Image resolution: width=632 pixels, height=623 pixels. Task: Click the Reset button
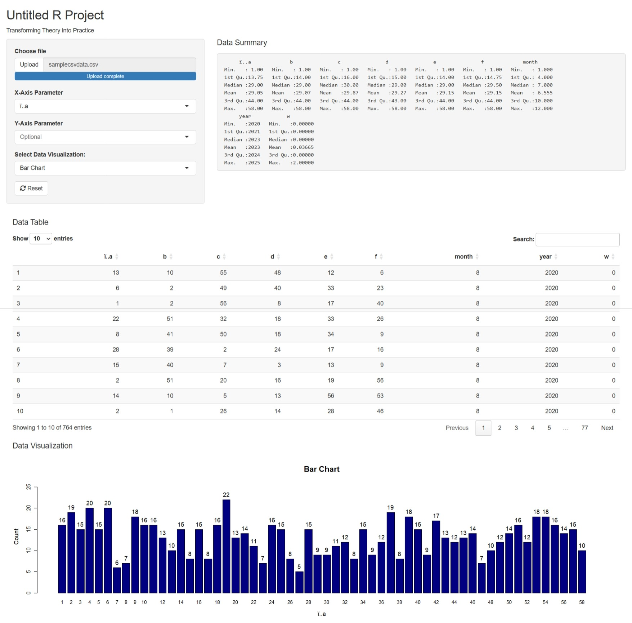(x=31, y=188)
